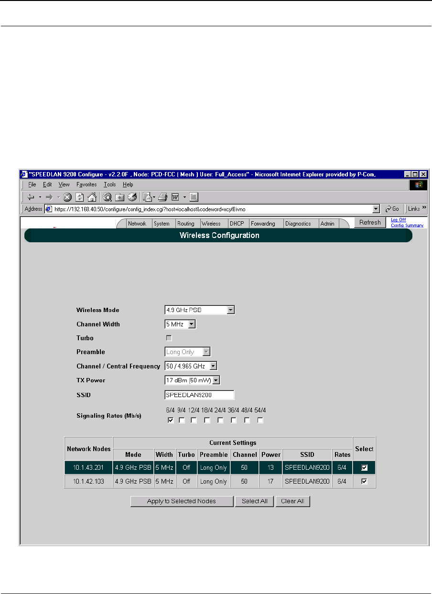Click Apply to Selected Nodes button
432x594 pixels.
pyautogui.click(x=182, y=501)
